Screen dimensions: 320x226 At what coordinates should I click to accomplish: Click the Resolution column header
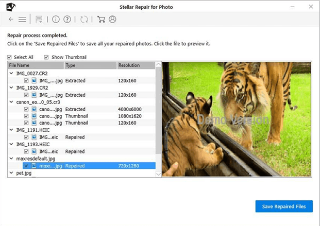135,66
